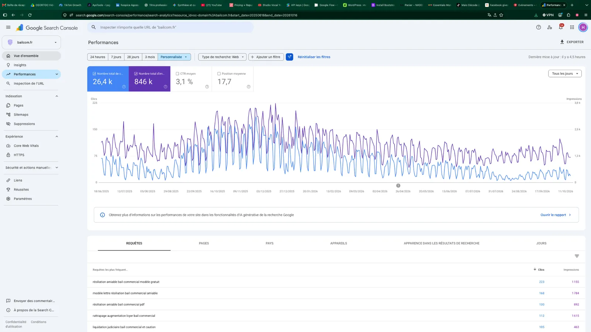Click Ouvrir le rapport link
The height and width of the screenshot is (332, 591).
point(556,215)
